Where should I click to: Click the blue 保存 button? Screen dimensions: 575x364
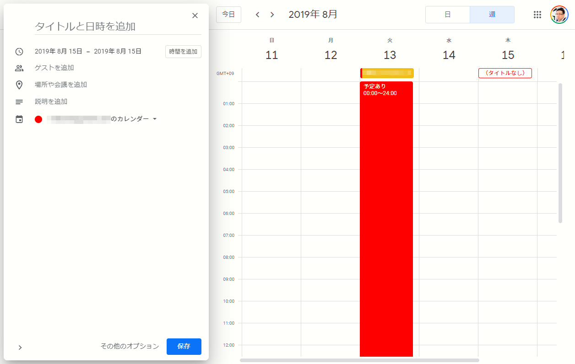pyautogui.click(x=184, y=347)
